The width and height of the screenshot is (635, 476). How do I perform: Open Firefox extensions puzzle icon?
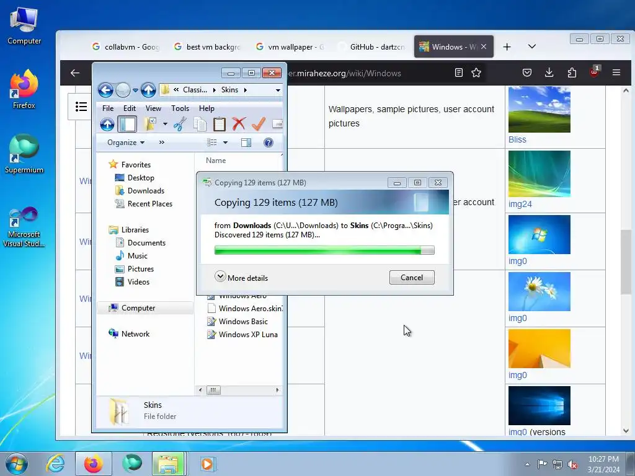tap(571, 73)
